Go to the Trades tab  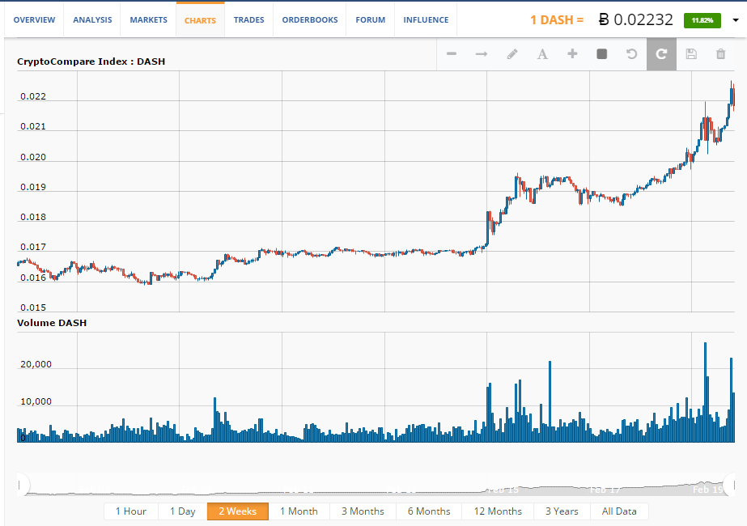(x=248, y=20)
